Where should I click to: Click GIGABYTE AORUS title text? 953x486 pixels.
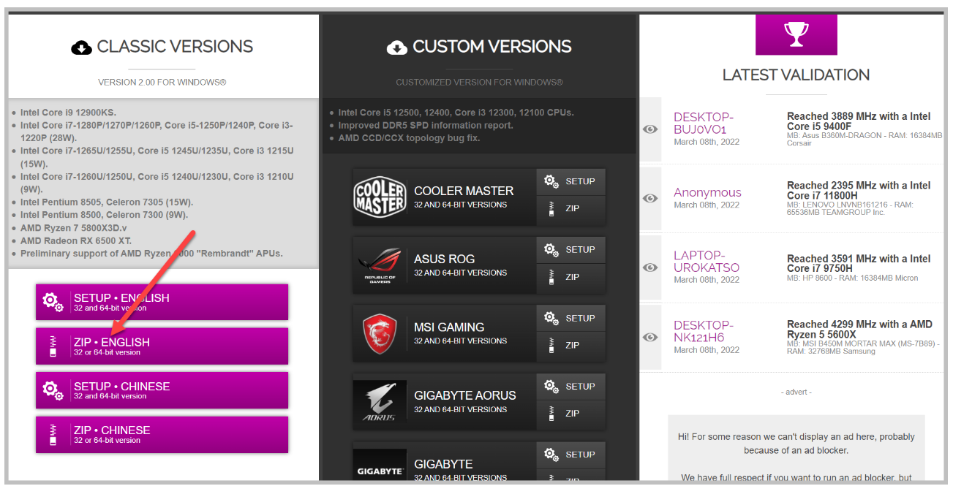tap(465, 395)
